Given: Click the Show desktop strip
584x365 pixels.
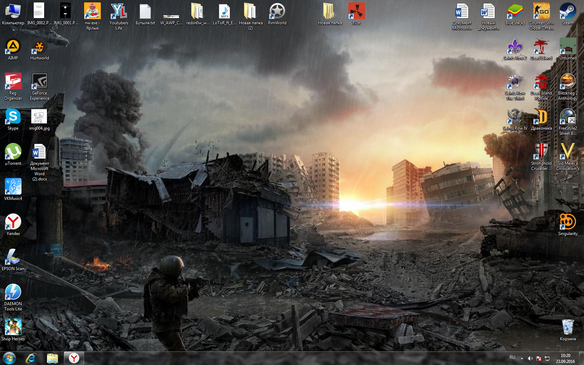Looking at the screenshot, I should tap(581, 358).
